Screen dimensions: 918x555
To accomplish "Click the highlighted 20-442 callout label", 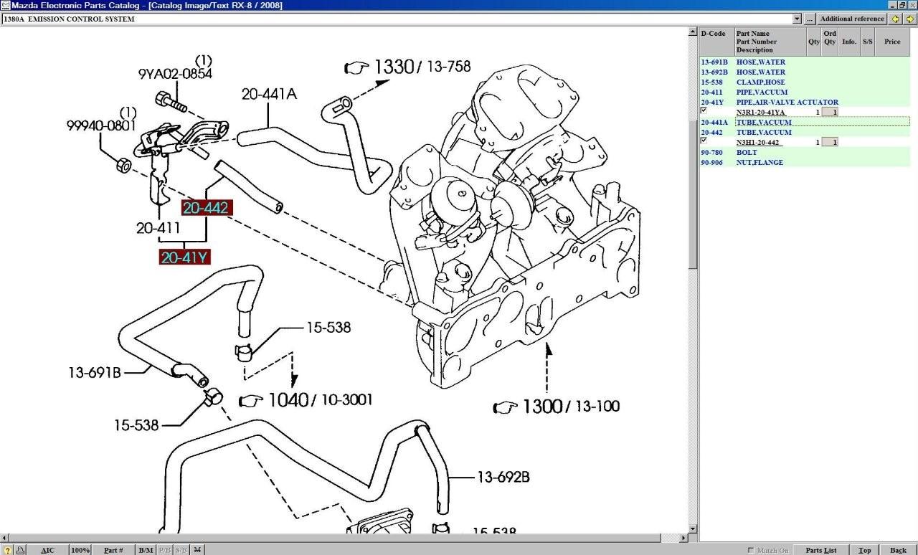I will 206,208.
